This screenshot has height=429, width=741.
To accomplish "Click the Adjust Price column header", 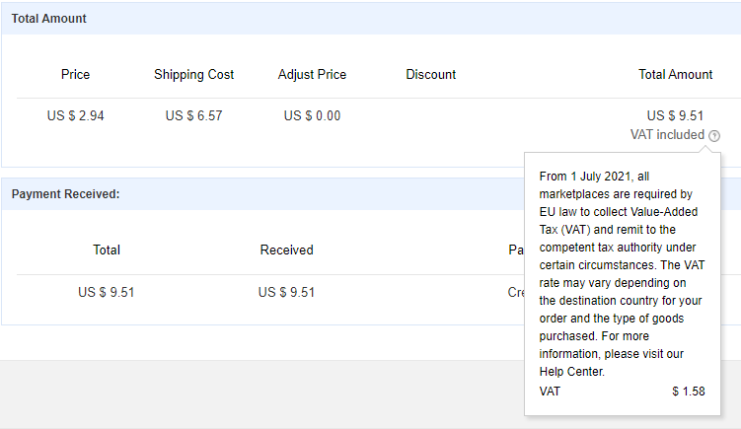I will (x=312, y=74).
